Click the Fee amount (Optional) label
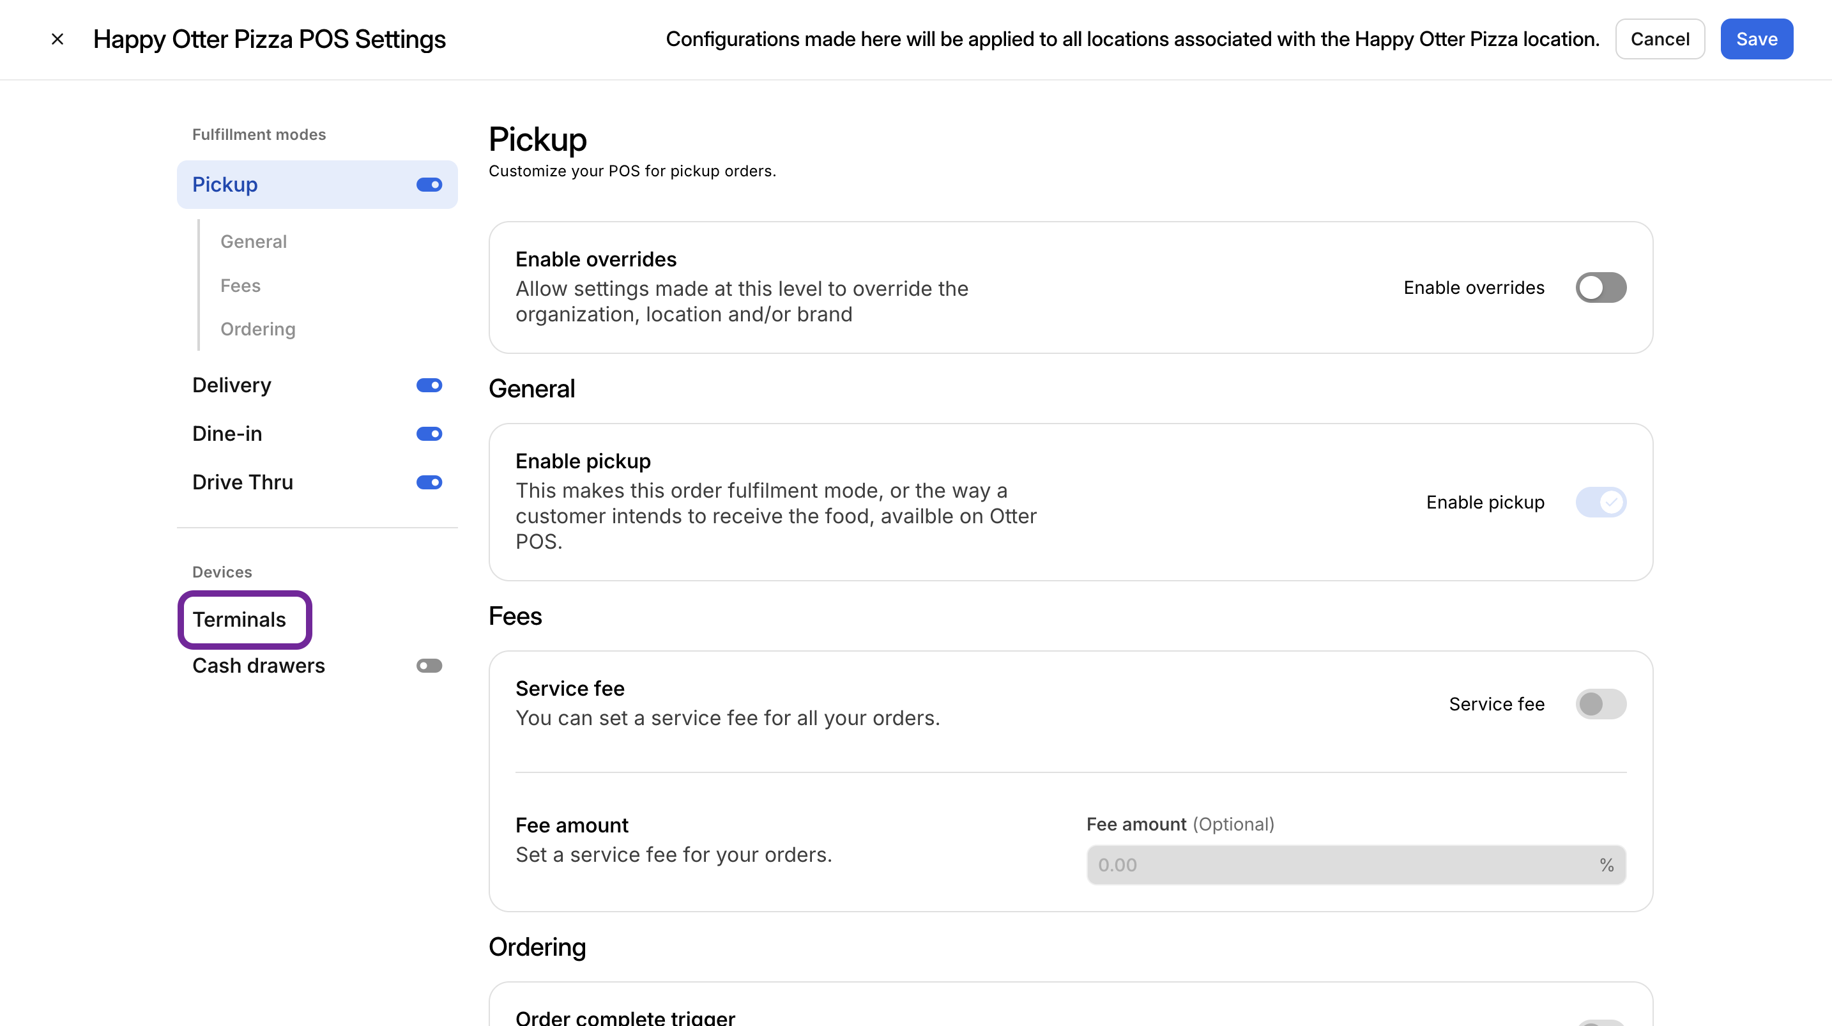The height and width of the screenshot is (1026, 1832). tap(1180, 824)
